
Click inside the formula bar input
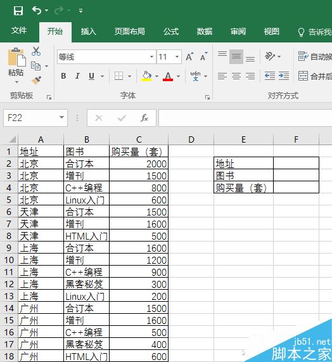coord(245,118)
